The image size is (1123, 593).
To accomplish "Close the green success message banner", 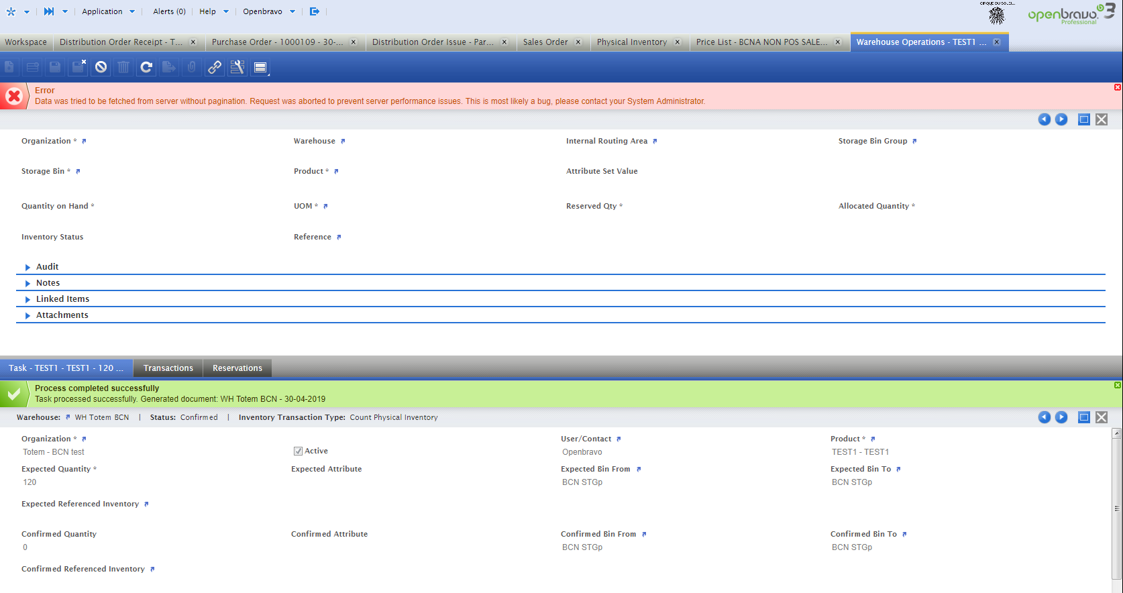I will (x=1117, y=385).
